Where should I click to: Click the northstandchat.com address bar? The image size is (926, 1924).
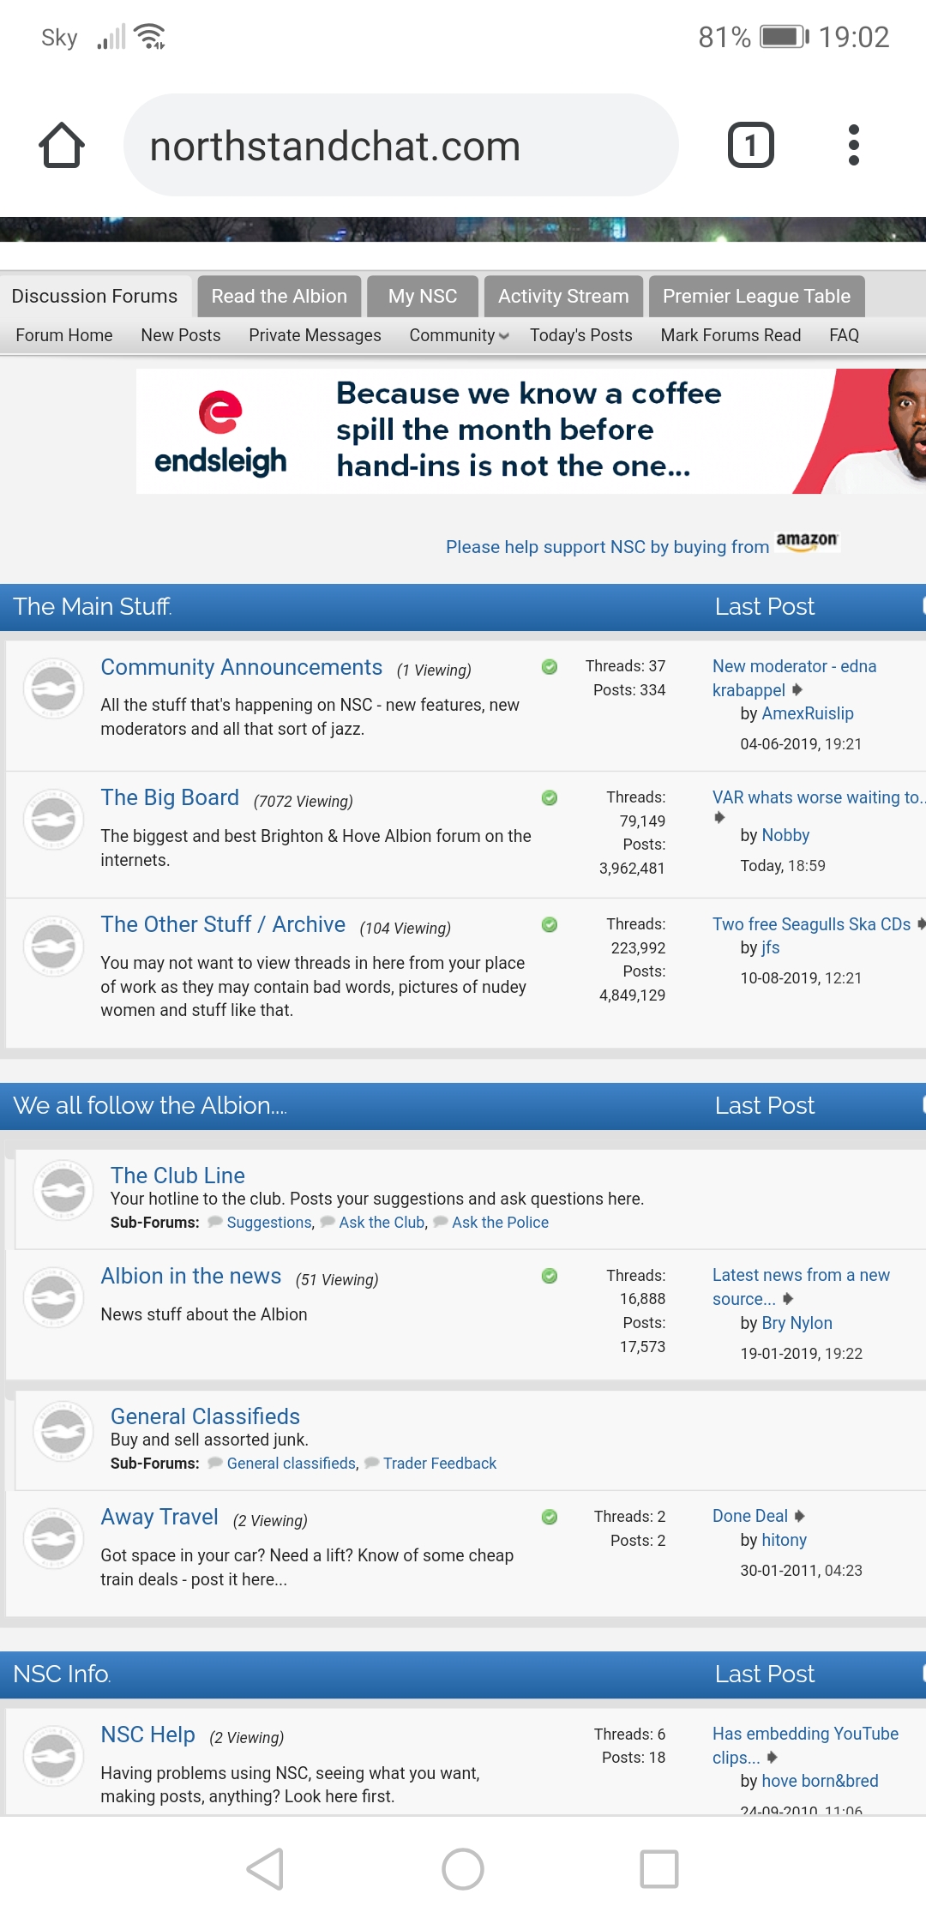coord(401,145)
